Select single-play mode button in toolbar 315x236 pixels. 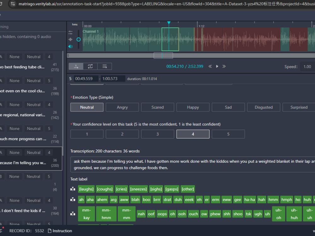(76, 66)
